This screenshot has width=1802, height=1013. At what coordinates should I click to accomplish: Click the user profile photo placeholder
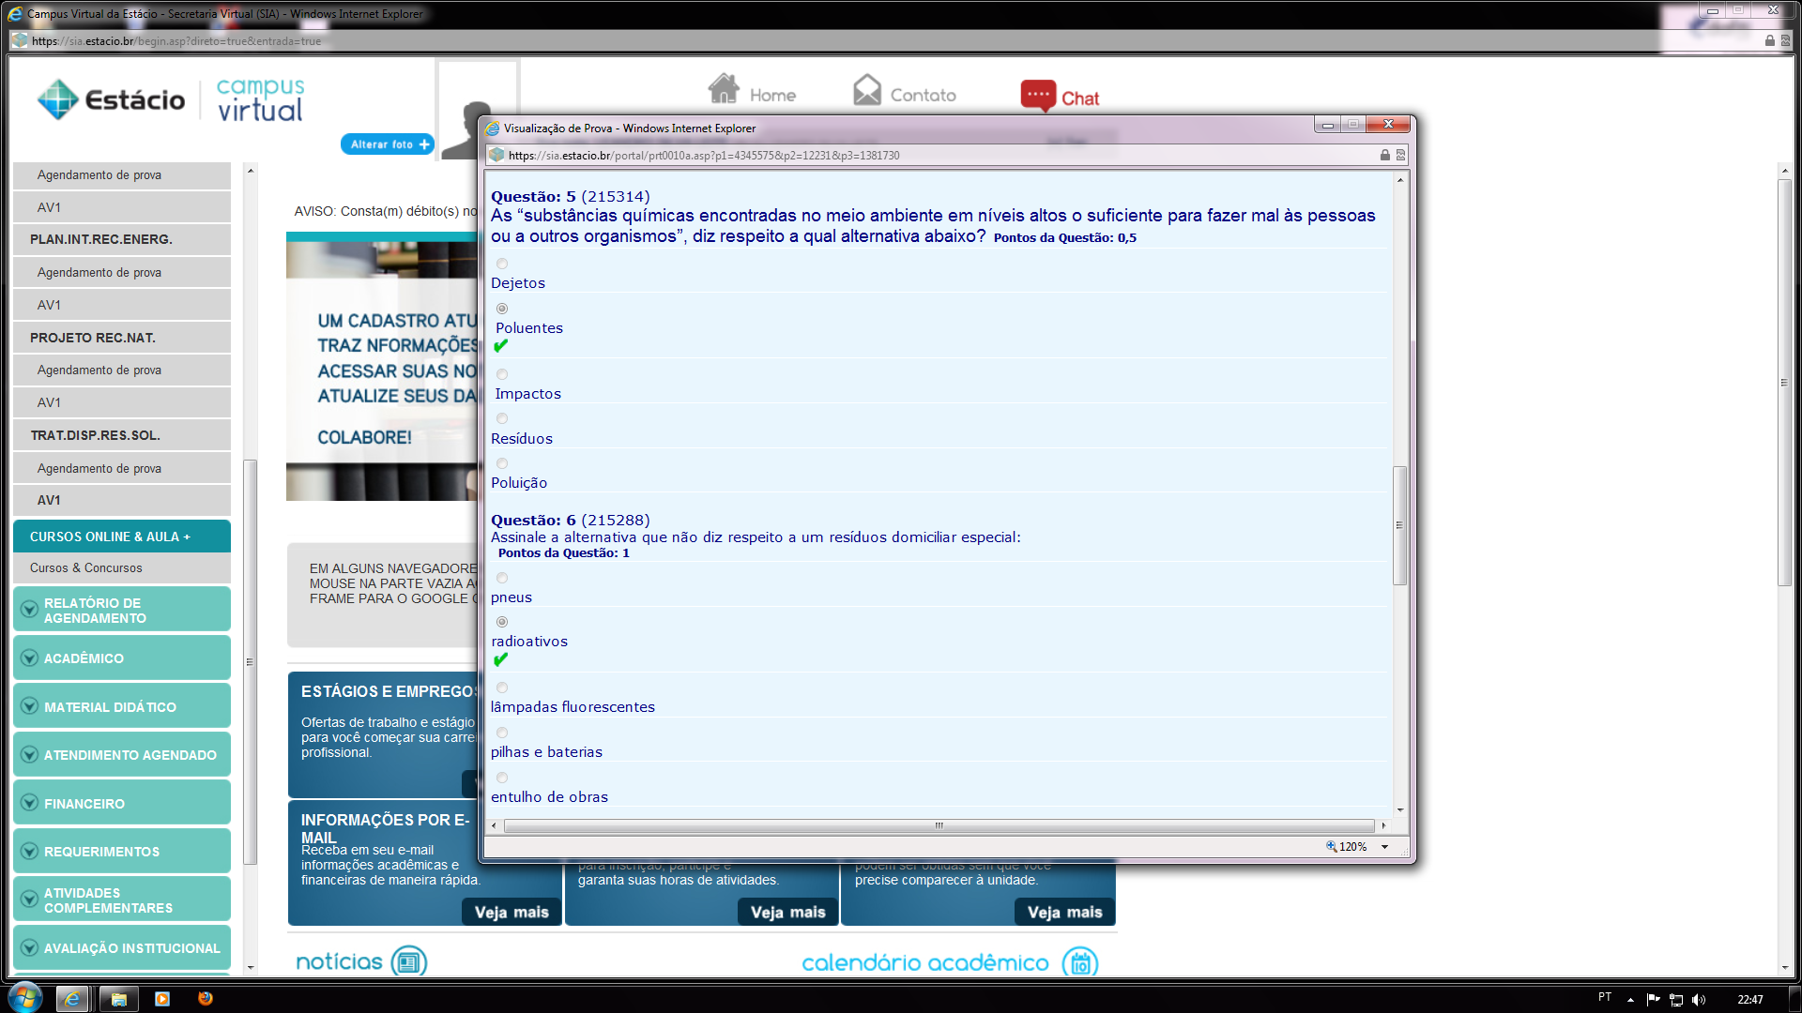pos(478,110)
